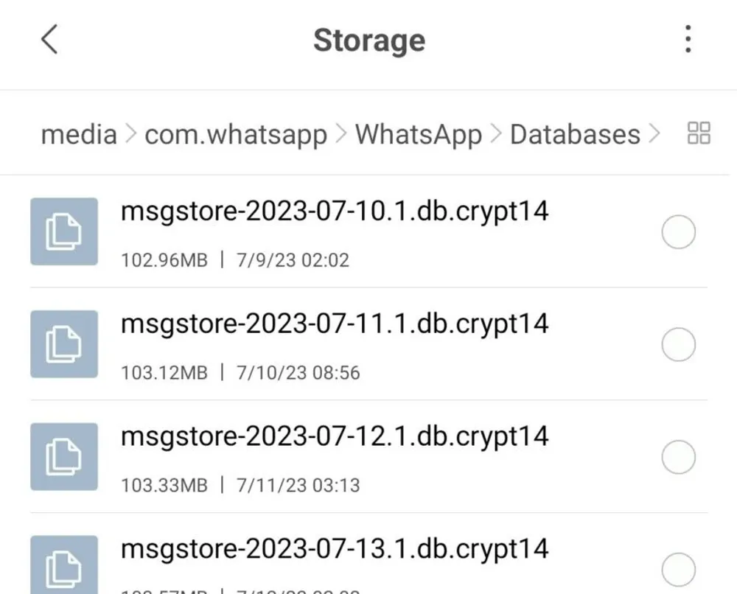Image resolution: width=737 pixels, height=594 pixels.
Task: Open the WhatsApp breadcrumb folder
Action: 418,134
